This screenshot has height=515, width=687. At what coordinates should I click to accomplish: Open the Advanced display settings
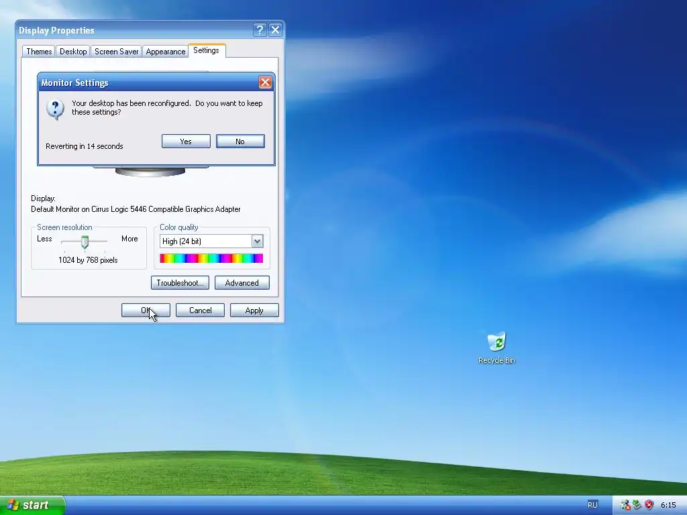tap(242, 283)
